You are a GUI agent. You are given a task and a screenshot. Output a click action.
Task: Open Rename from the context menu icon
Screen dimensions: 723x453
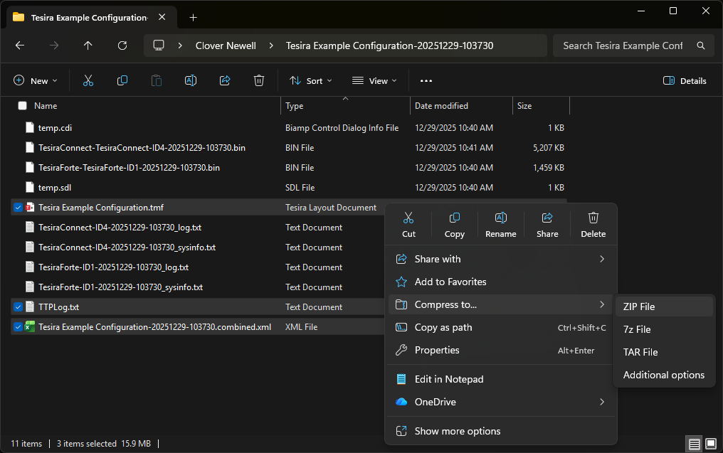pyautogui.click(x=500, y=220)
